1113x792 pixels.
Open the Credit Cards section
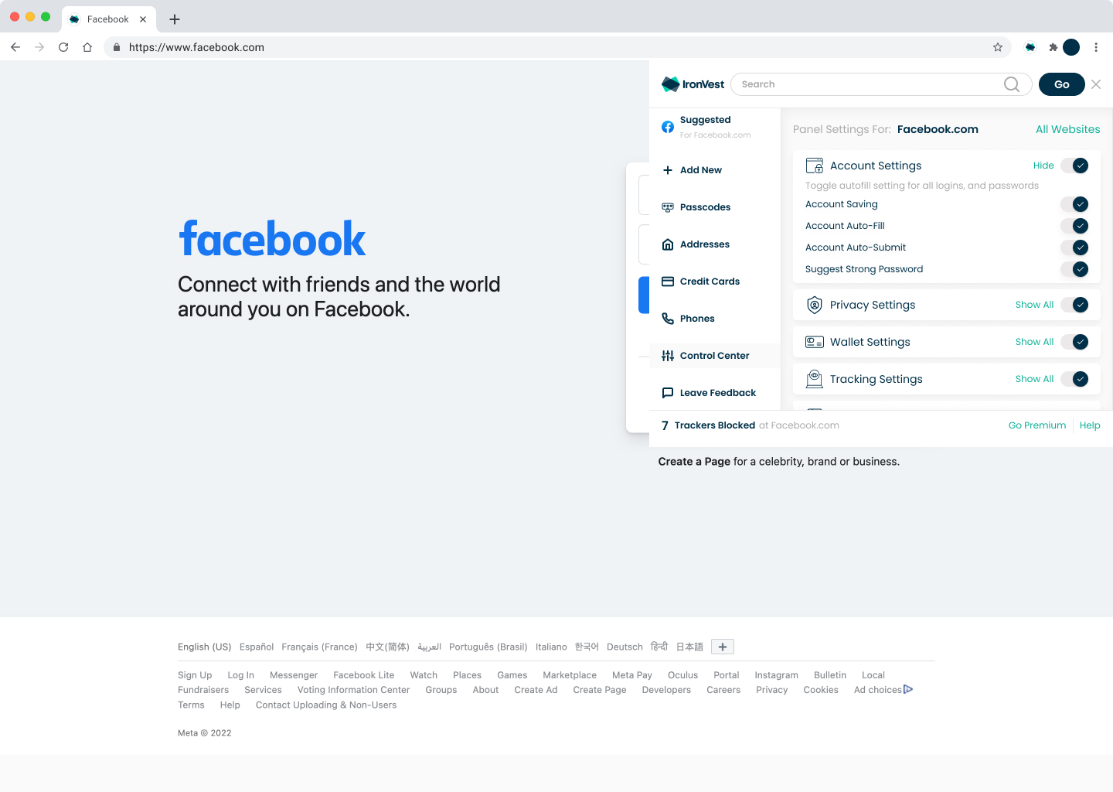pyautogui.click(x=715, y=282)
